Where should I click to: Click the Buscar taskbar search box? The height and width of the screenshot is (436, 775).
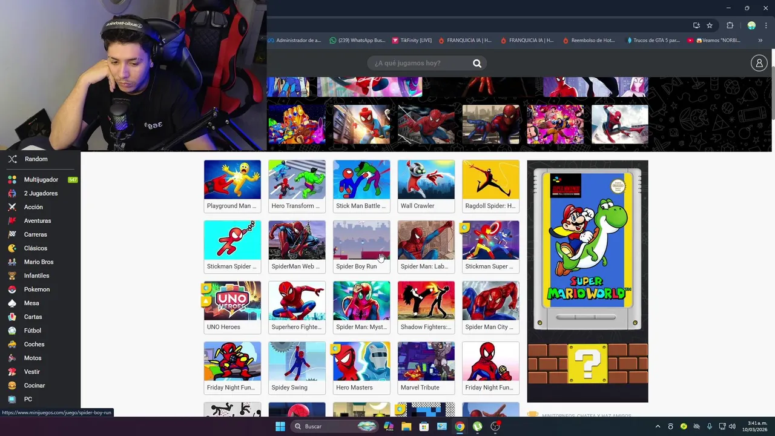click(334, 426)
